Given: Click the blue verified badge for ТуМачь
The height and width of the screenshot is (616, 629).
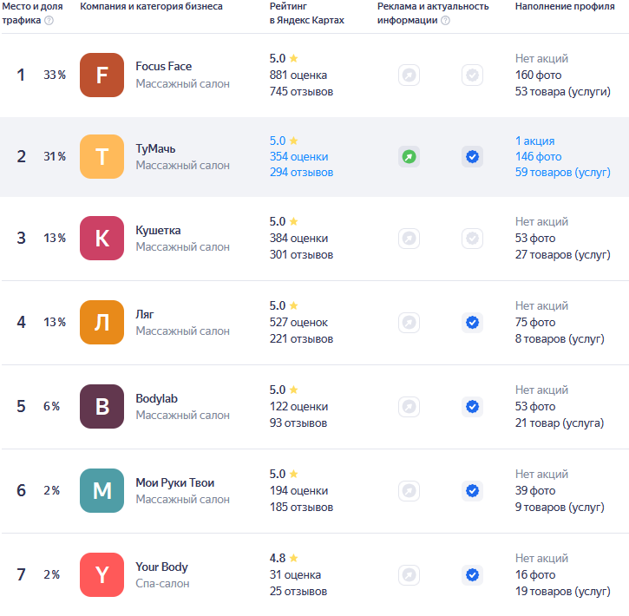Looking at the screenshot, I should pos(472,157).
